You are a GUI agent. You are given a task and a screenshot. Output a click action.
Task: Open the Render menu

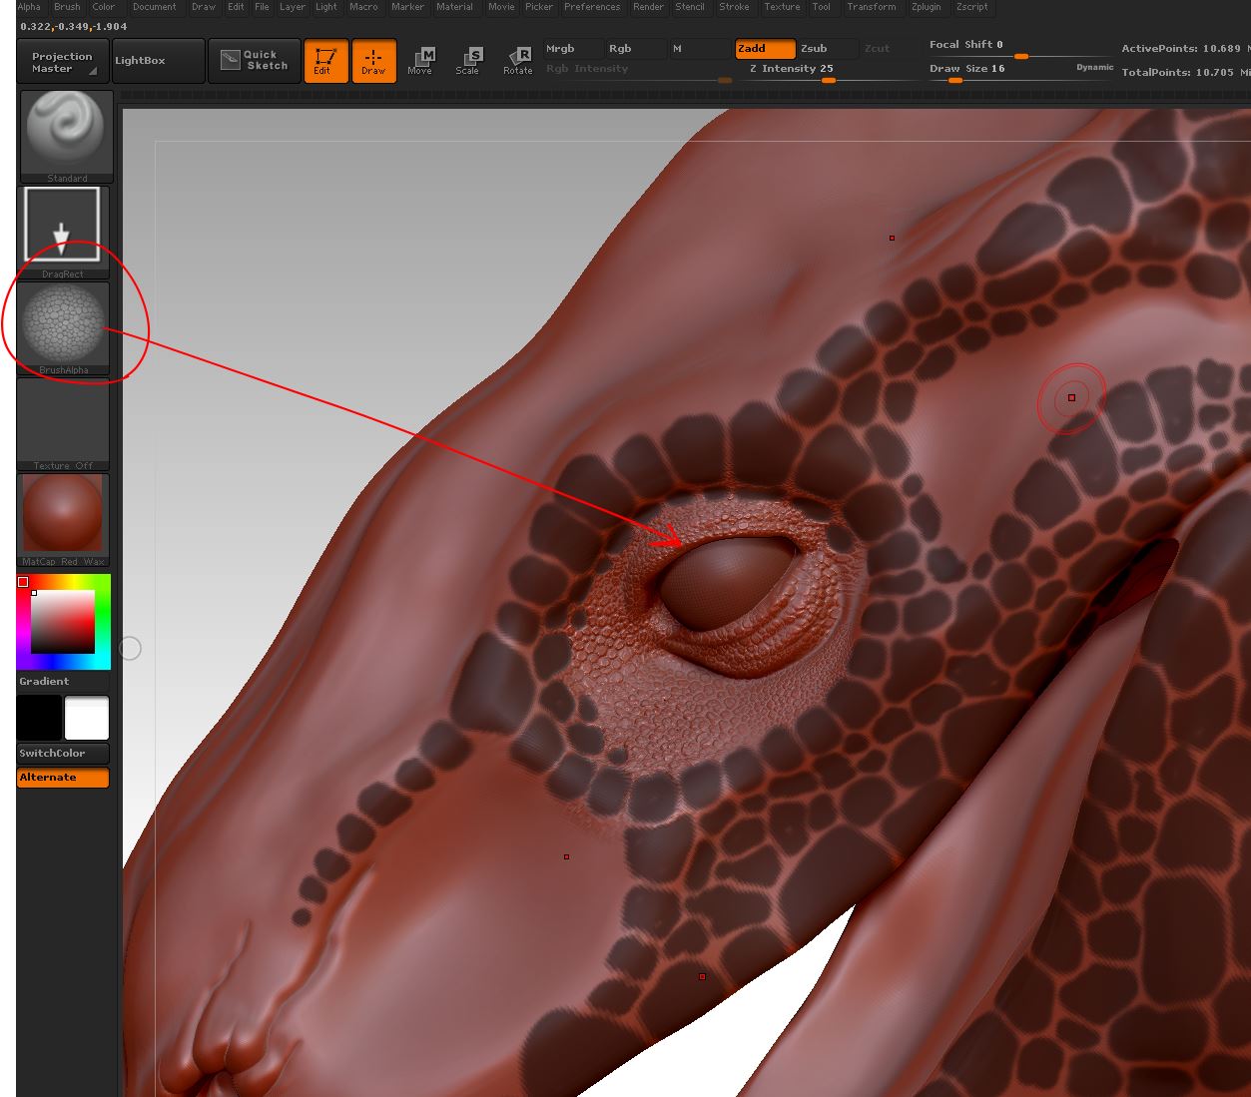pyautogui.click(x=648, y=7)
